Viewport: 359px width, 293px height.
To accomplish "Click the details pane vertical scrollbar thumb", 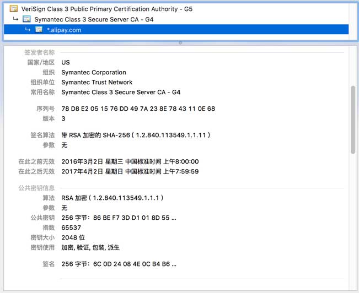I will coord(353,120).
